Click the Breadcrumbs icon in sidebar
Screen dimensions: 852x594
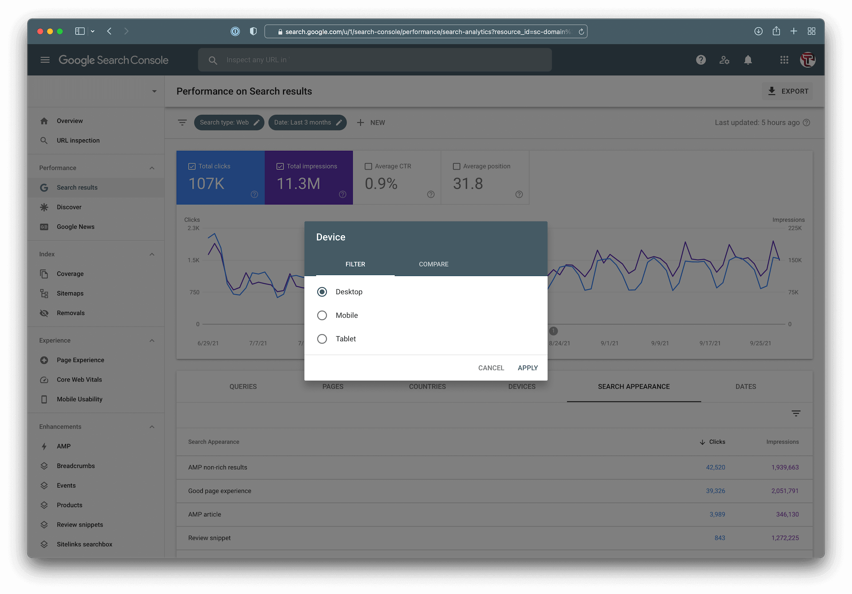(44, 465)
